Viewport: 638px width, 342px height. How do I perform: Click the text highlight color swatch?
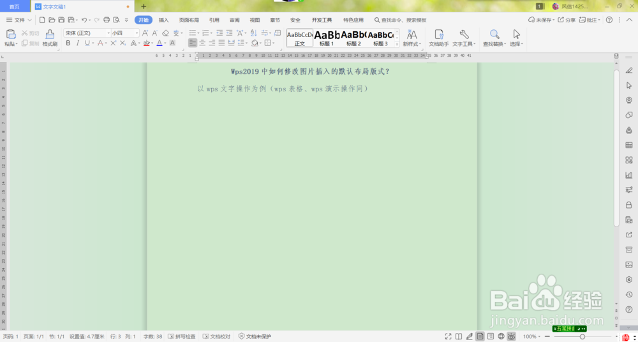147,43
